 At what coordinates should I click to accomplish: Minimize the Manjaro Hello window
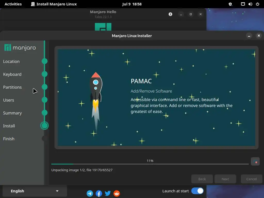181,14
